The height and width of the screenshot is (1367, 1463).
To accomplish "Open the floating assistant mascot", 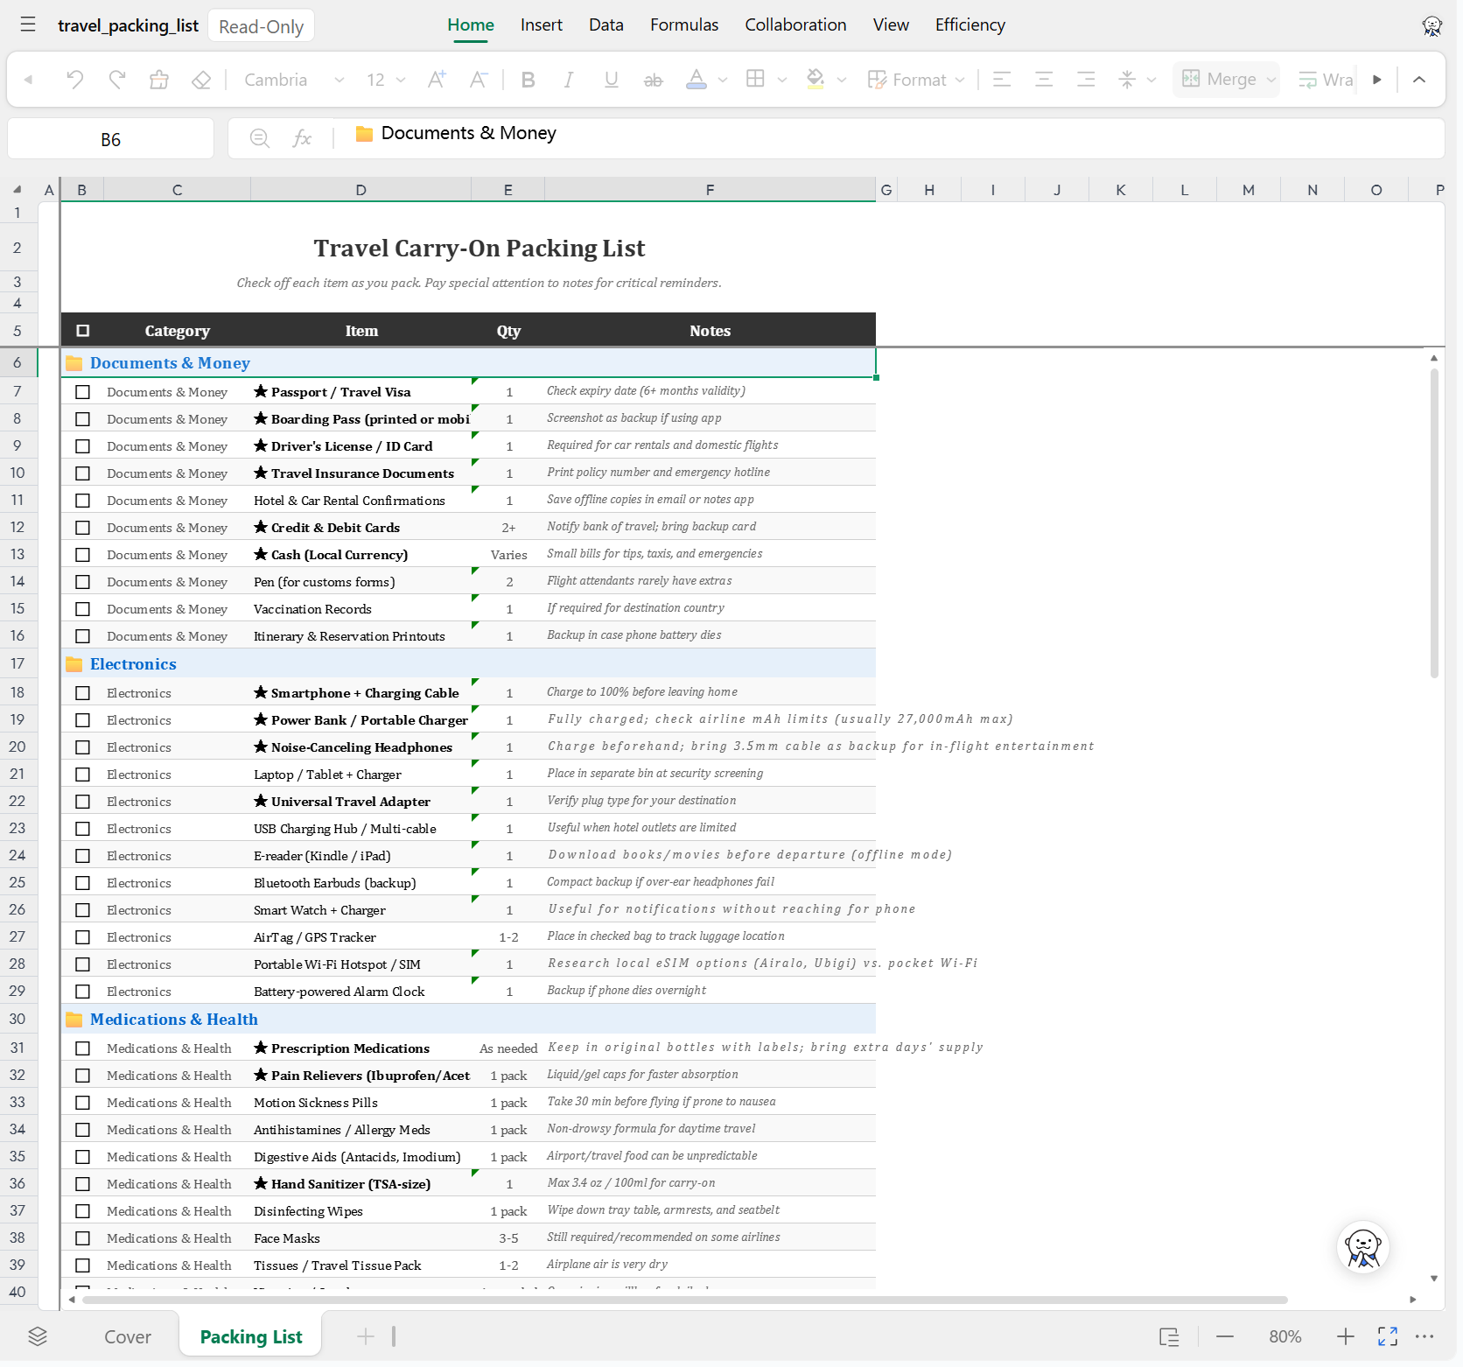I will (x=1363, y=1247).
